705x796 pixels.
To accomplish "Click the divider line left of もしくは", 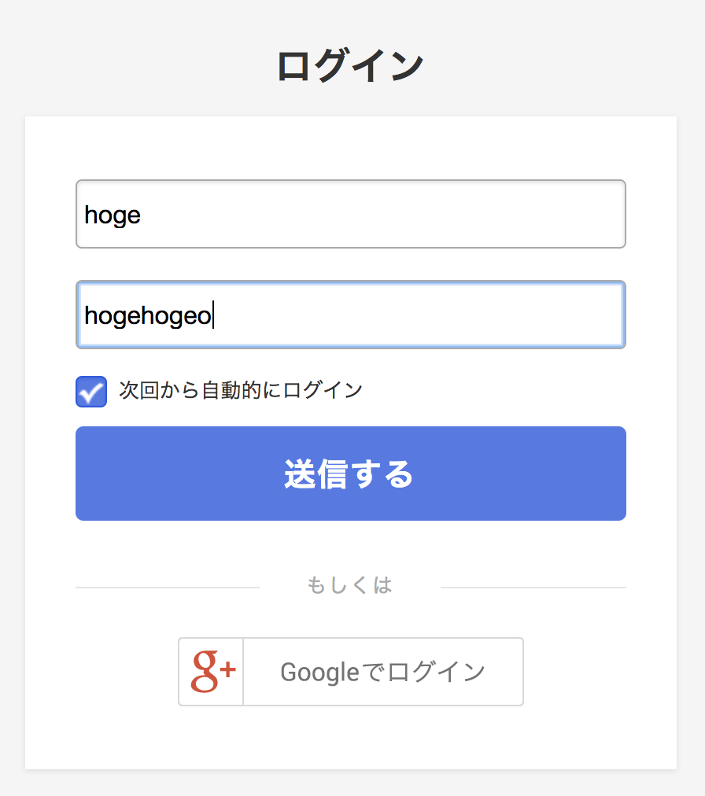I will coord(168,588).
